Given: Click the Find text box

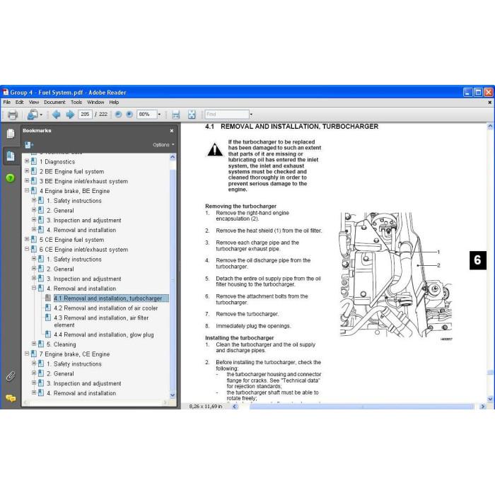Looking at the screenshot, I should [227, 115].
